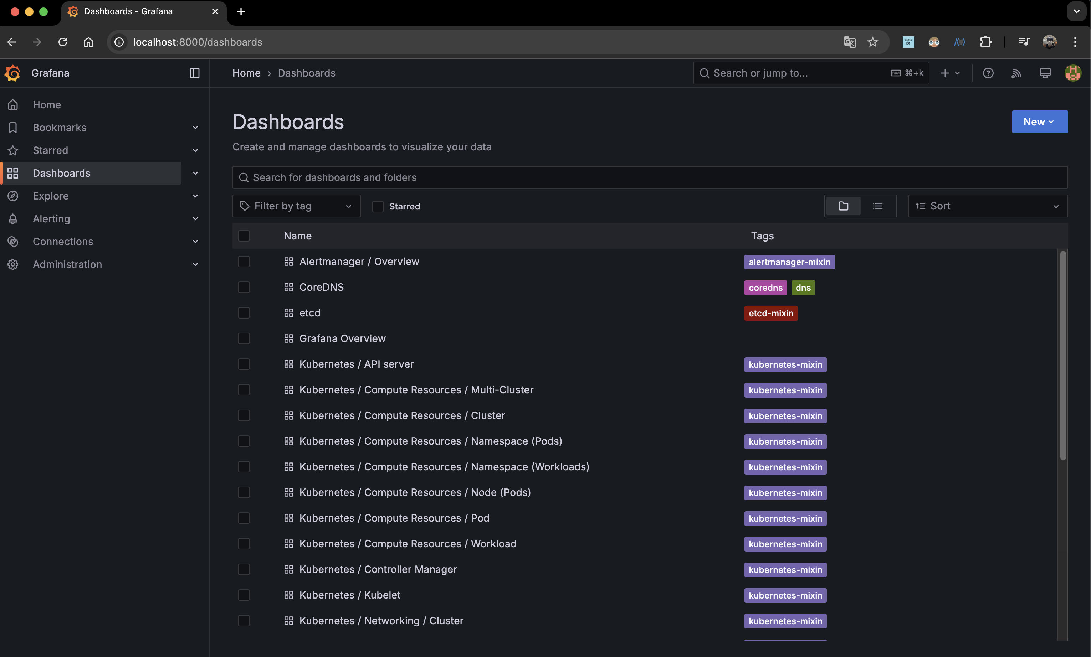The width and height of the screenshot is (1091, 657).
Task: Switch to list view icon
Action: (877, 206)
